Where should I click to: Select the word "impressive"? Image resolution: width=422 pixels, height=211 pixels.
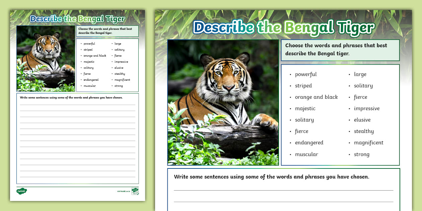coord(367,108)
